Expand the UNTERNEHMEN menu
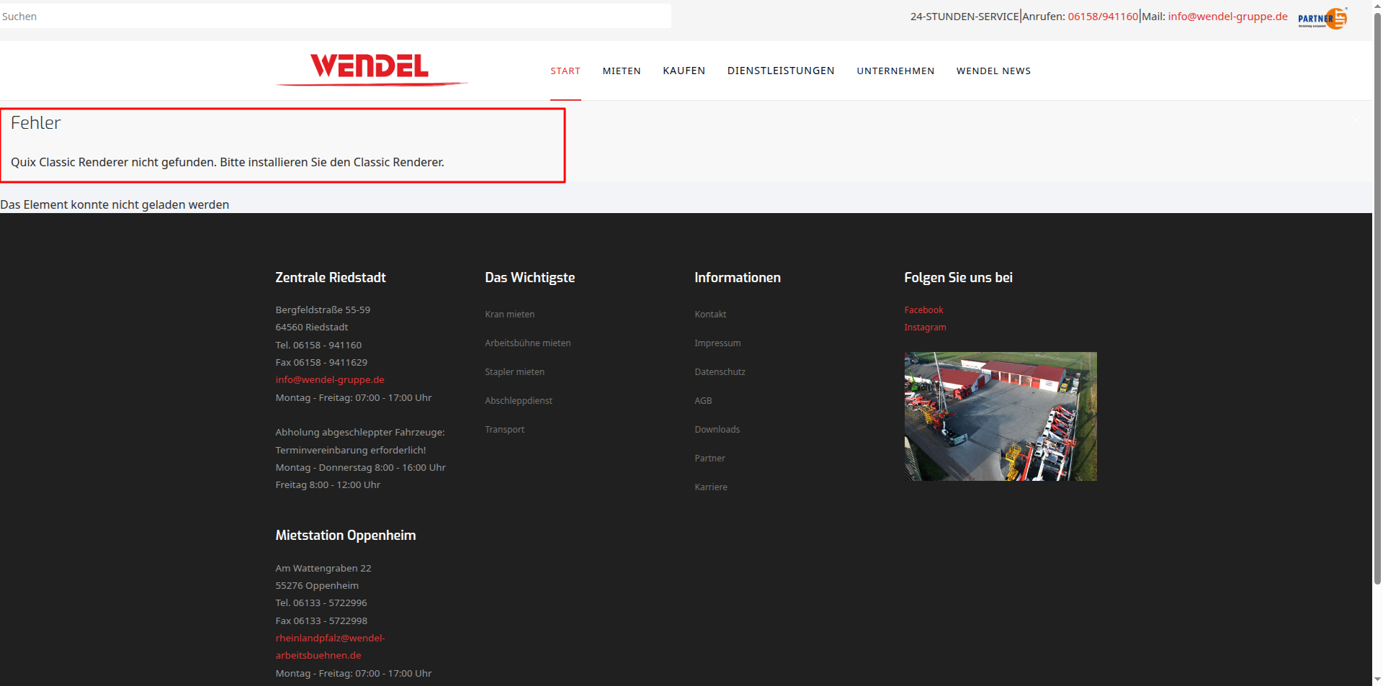Screen dimensions: 1383x686 [x=895, y=71]
